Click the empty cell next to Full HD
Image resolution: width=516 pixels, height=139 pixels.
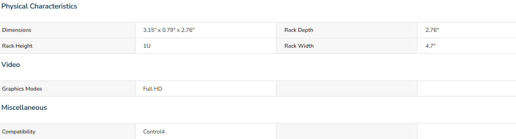click(x=347, y=89)
